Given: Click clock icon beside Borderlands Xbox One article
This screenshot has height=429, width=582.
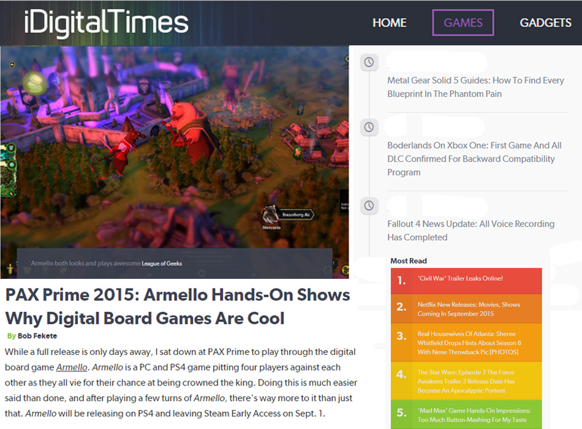Looking at the screenshot, I should click(369, 127).
